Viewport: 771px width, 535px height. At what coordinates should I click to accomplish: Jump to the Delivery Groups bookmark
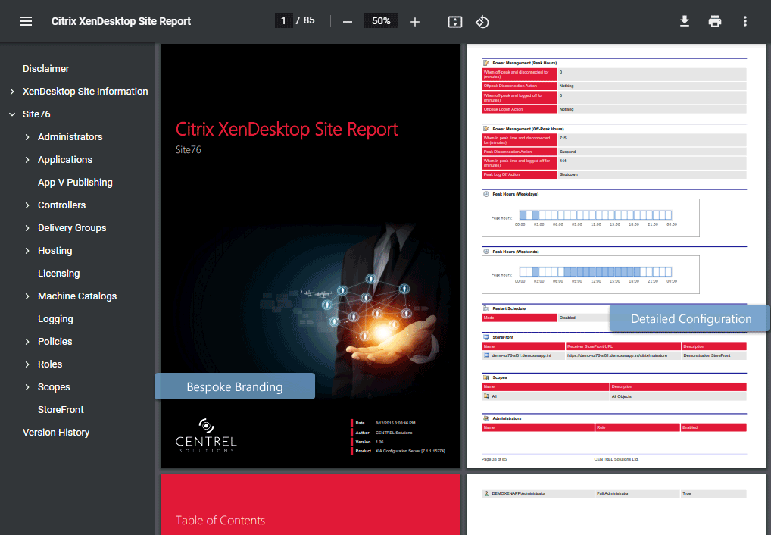(x=72, y=228)
